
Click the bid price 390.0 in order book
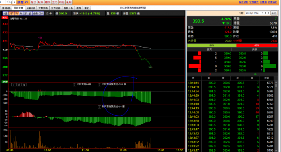[x=228, y=53]
